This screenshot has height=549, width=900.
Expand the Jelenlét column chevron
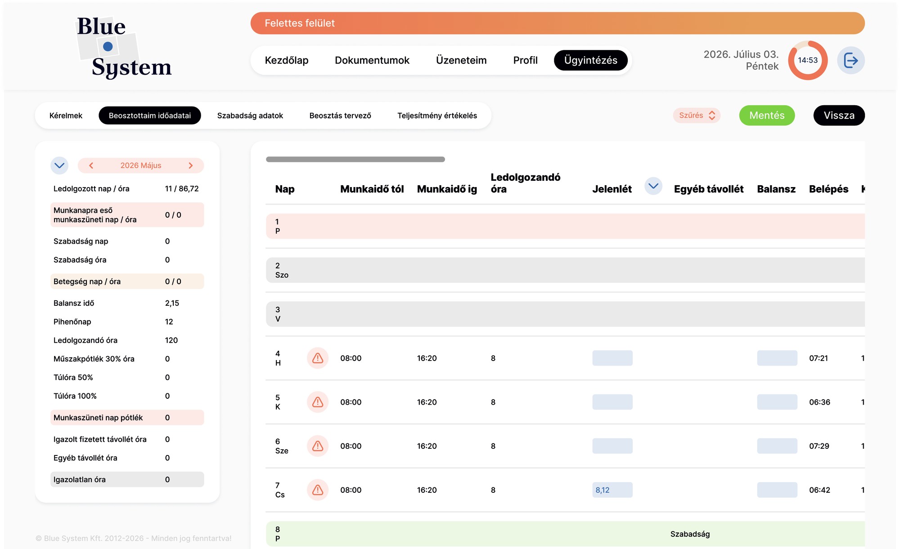[x=653, y=186]
